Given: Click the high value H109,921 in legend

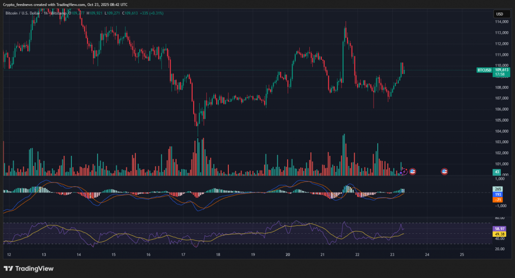Looking at the screenshot, I should pos(95,13).
